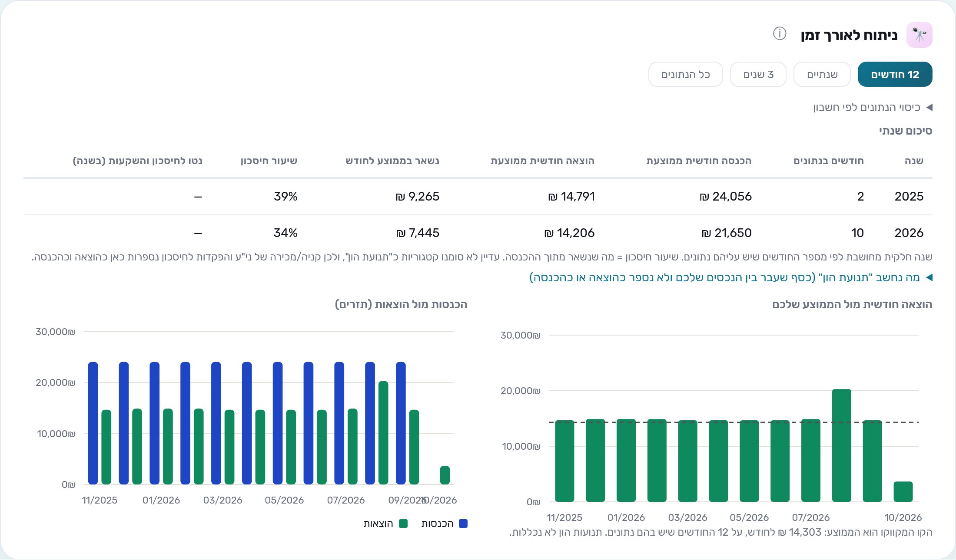Click the חודשים בנתונים column header
This screenshot has width=956, height=560.
pyautogui.click(x=829, y=161)
